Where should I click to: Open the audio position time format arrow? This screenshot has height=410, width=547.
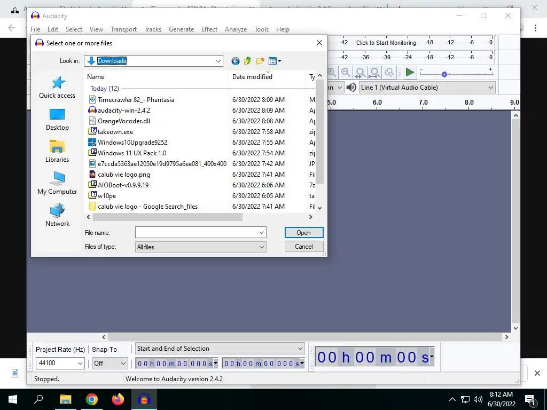432,357
